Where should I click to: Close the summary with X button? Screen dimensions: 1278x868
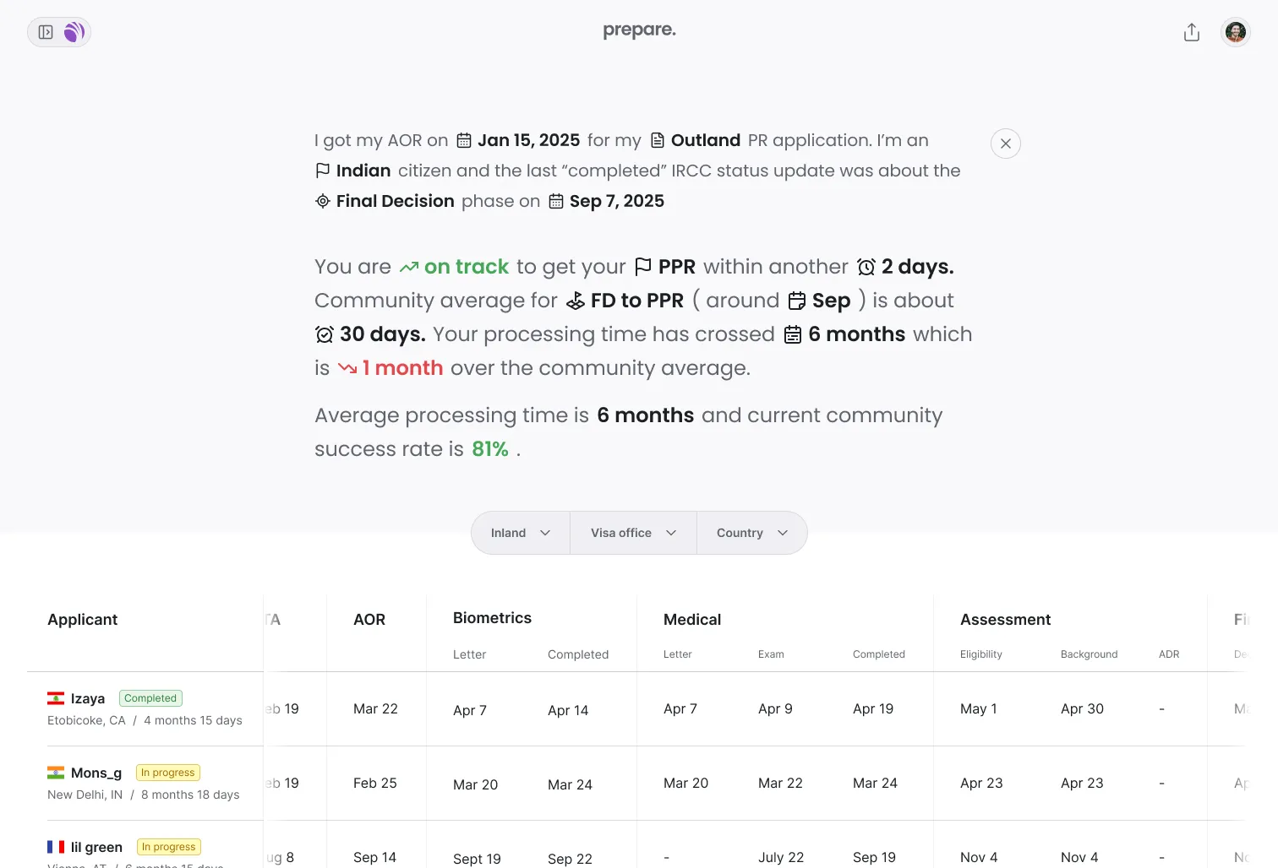[1005, 144]
